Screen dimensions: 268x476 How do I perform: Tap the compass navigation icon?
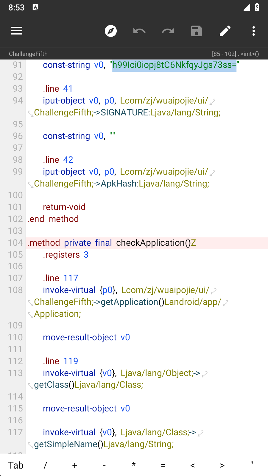pyautogui.click(x=111, y=31)
